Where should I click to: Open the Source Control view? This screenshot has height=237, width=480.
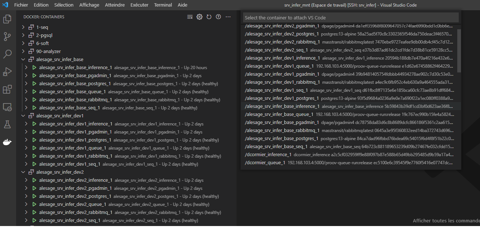coord(7,36)
